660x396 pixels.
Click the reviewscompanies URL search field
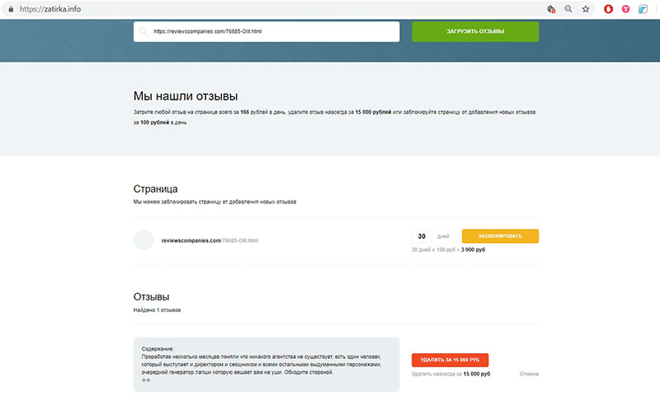(266, 31)
